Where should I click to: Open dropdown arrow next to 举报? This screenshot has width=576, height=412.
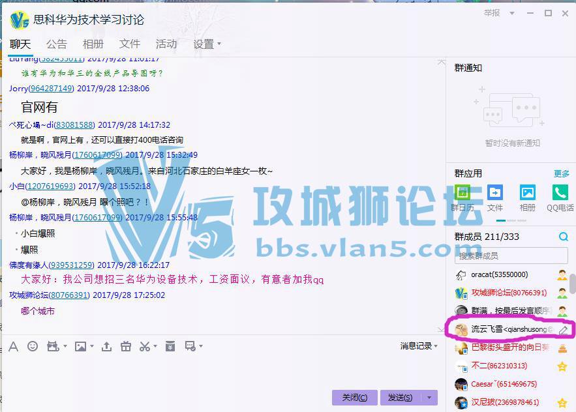pyautogui.click(x=511, y=13)
